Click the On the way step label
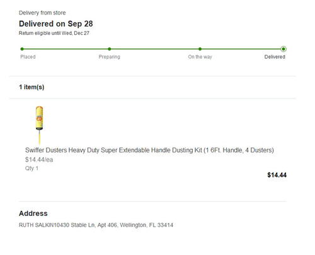Image resolution: width=315 pixels, height=255 pixels. click(200, 57)
